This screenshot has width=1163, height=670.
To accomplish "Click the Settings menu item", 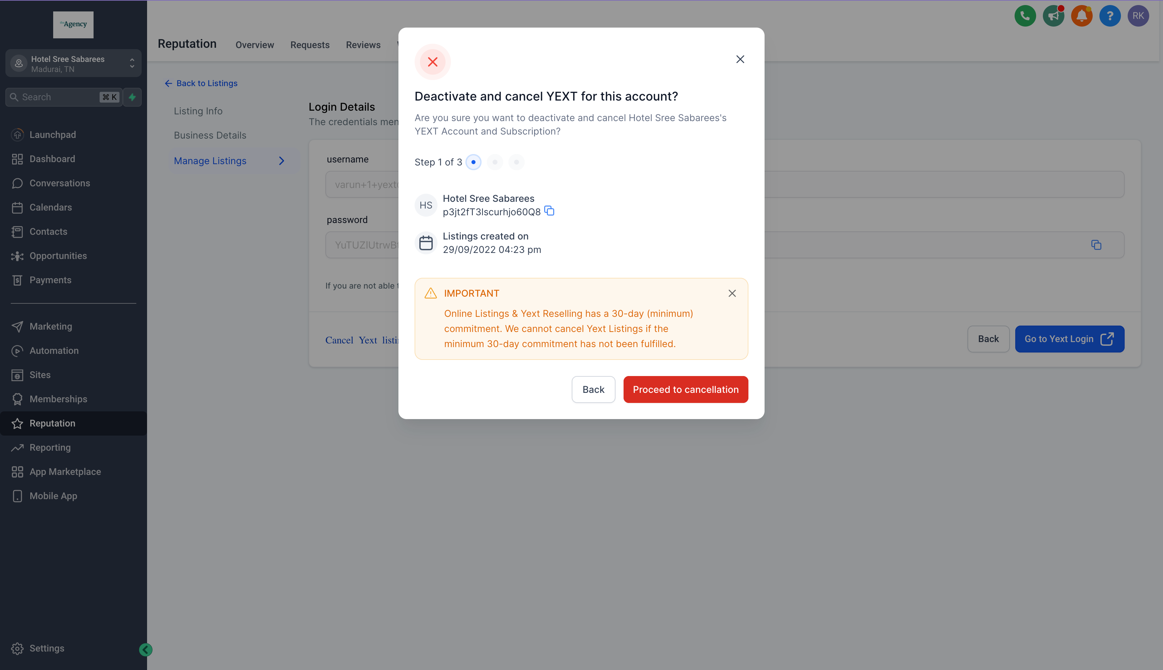I will point(45,648).
